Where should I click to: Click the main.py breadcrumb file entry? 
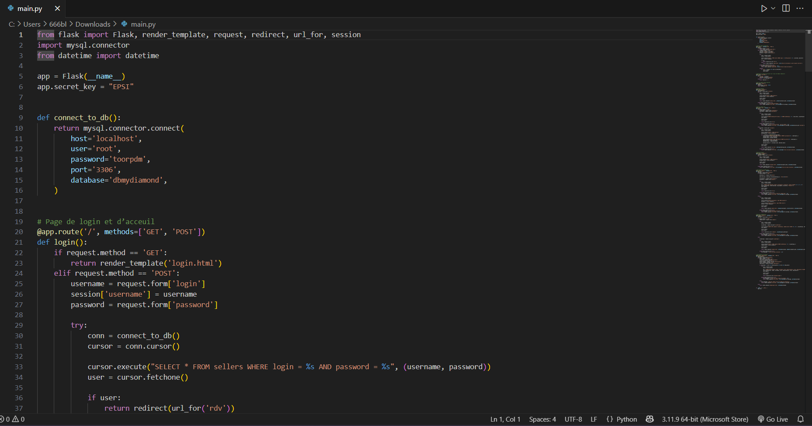click(x=143, y=24)
